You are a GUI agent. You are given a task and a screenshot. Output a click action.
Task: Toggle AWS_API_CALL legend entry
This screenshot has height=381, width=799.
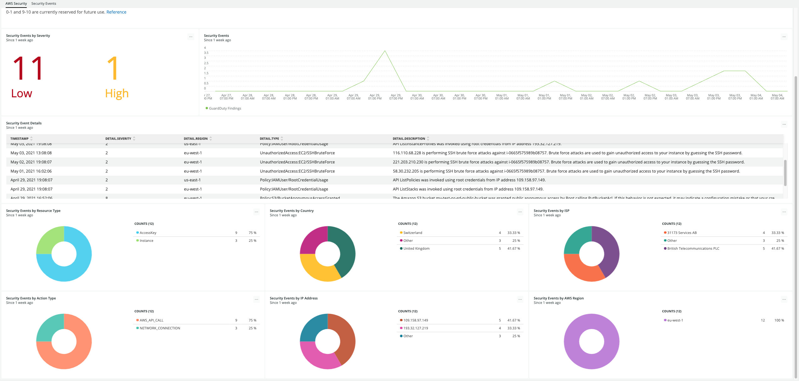tap(150, 320)
